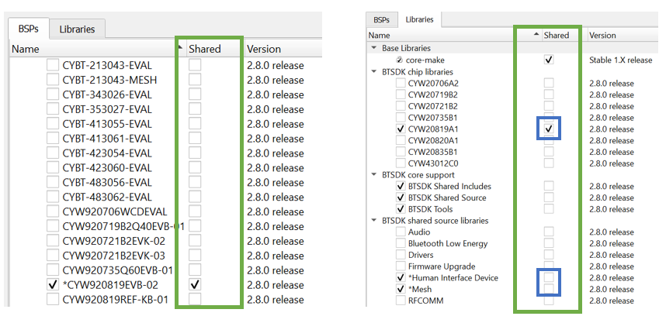Click Shared column header in Libraries list
The width and height of the screenshot is (666, 323).
(x=556, y=35)
